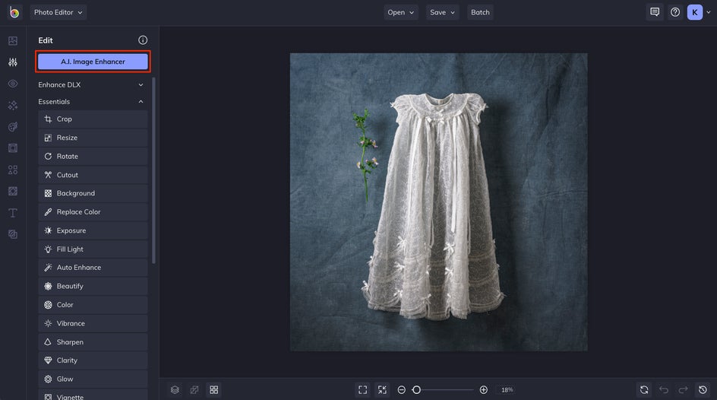717x400 pixels.
Task: Open the Clarity tool
Action: (x=93, y=360)
